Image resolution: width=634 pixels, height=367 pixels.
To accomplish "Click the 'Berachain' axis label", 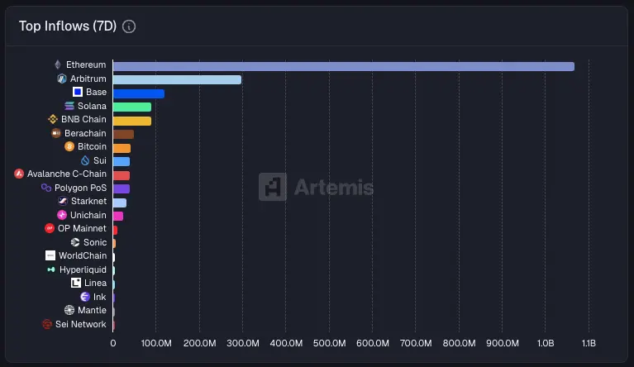I will (85, 133).
